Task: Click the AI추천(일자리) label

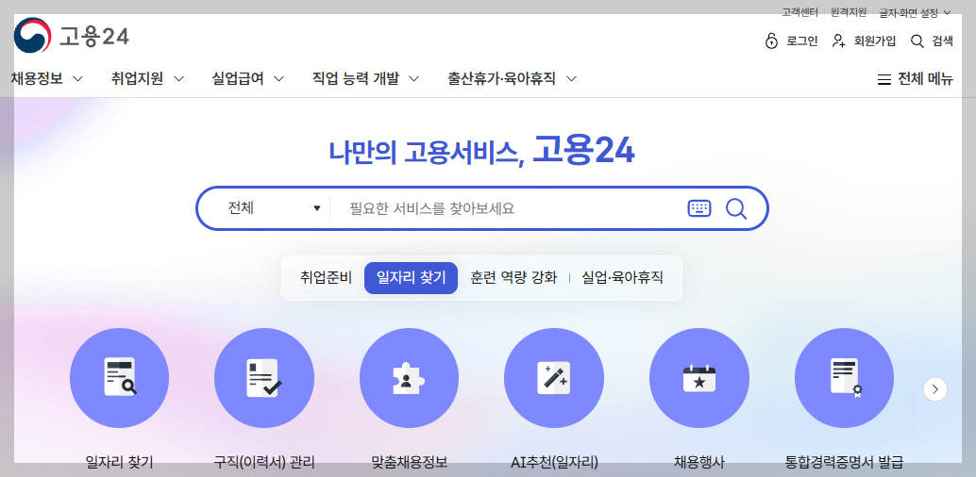Action: pos(554,462)
